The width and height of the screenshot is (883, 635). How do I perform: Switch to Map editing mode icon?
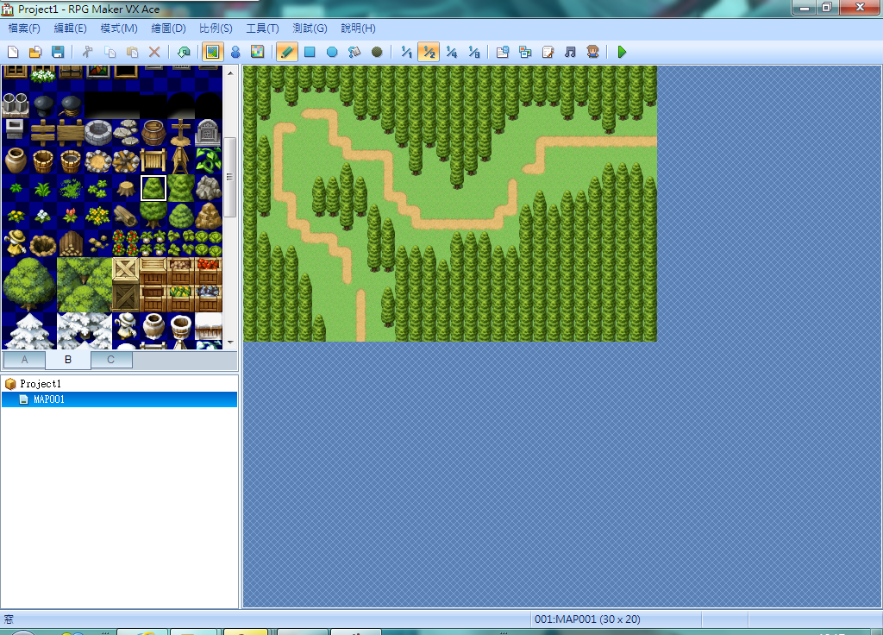[212, 53]
